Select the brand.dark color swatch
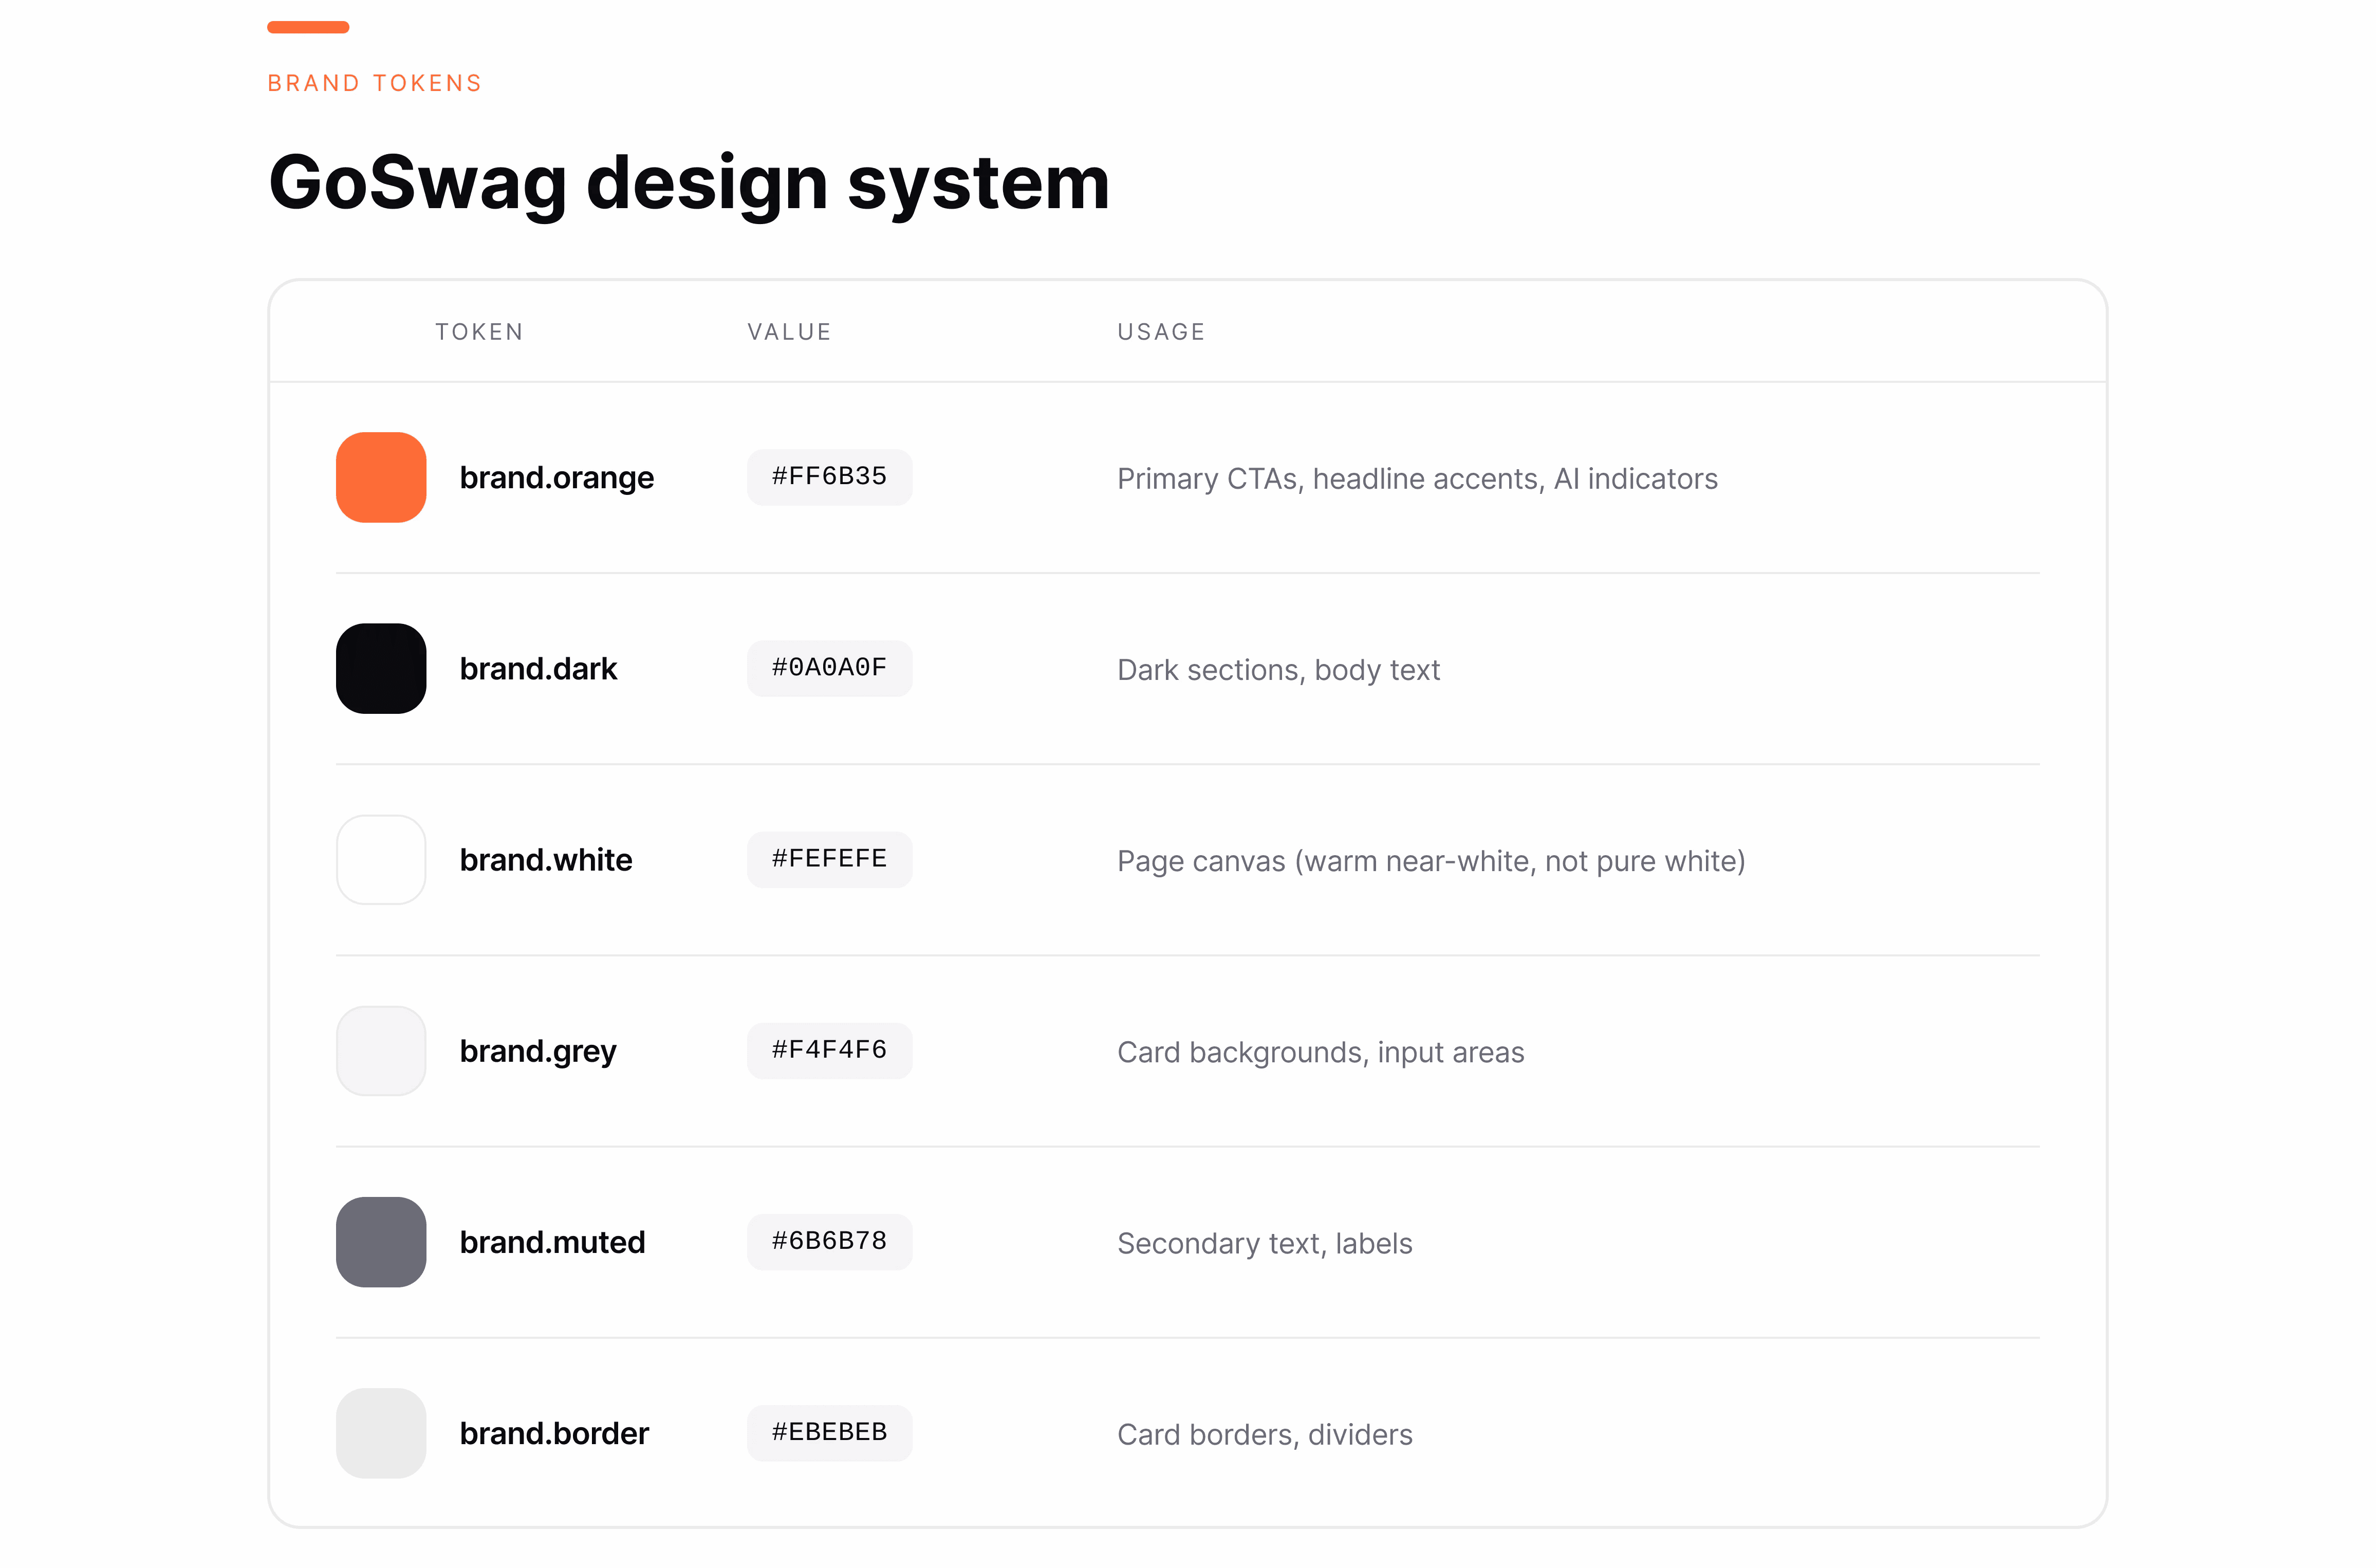Screen dimensions: 2376x1568 pos(381,668)
